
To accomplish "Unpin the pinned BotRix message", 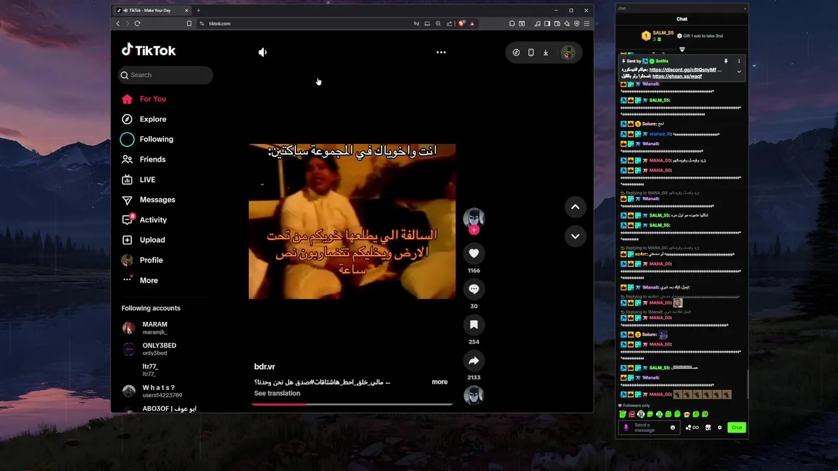I will 725,61.
